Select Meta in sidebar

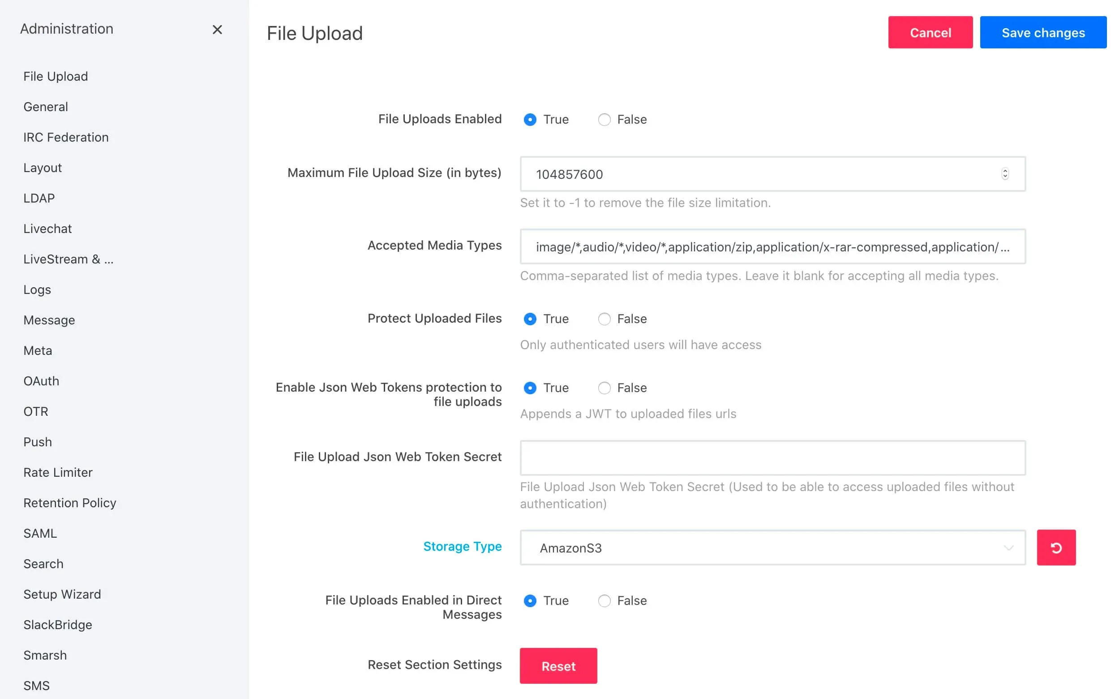[38, 351]
